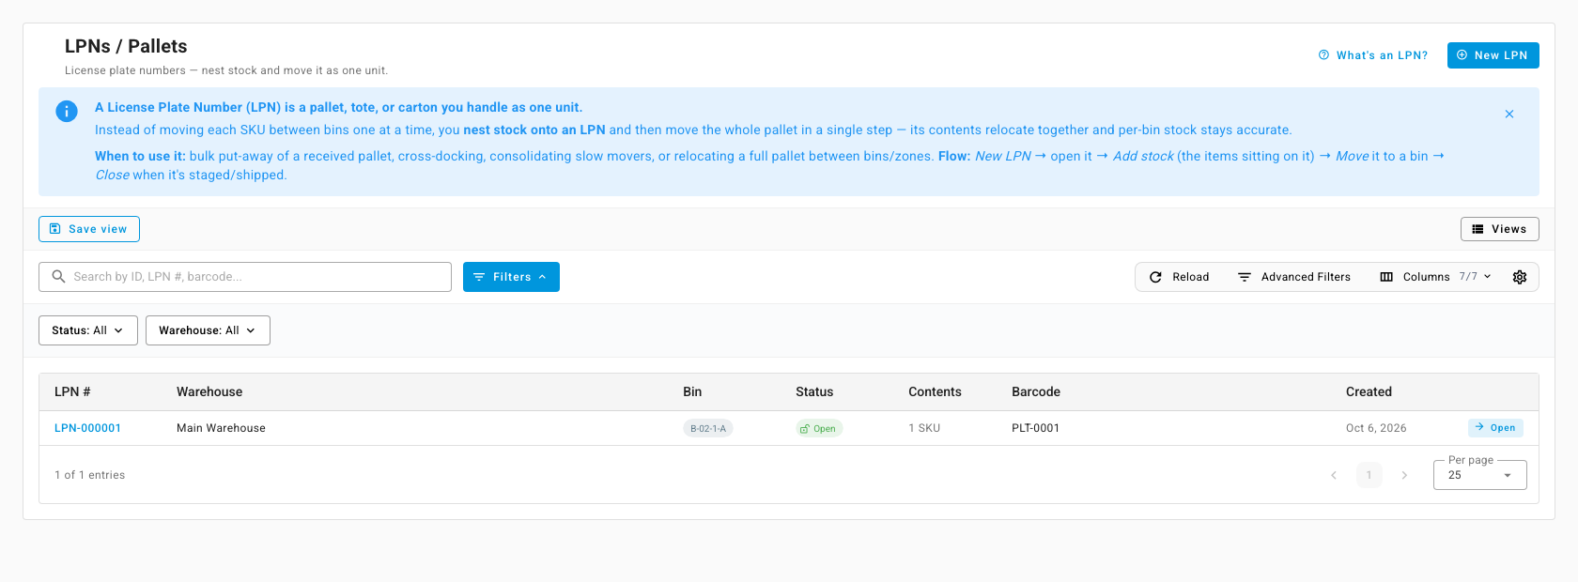
Task: Open table settings gear
Action: 1520,277
